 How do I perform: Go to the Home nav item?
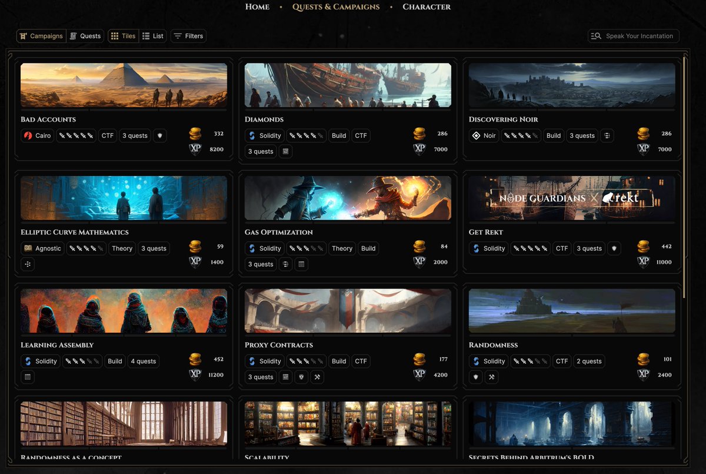(257, 7)
